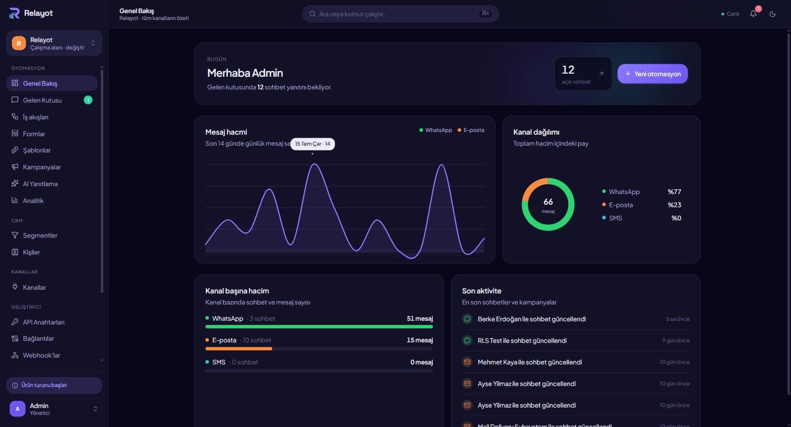Focus the Ara veya komut çalıştır search field

click(x=400, y=14)
